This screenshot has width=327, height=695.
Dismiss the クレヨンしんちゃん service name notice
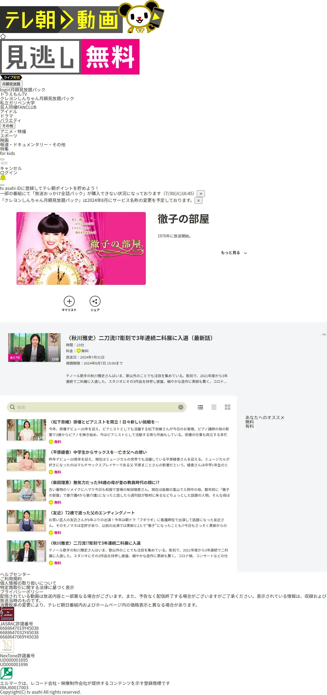pyautogui.click(x=198, y=200)
